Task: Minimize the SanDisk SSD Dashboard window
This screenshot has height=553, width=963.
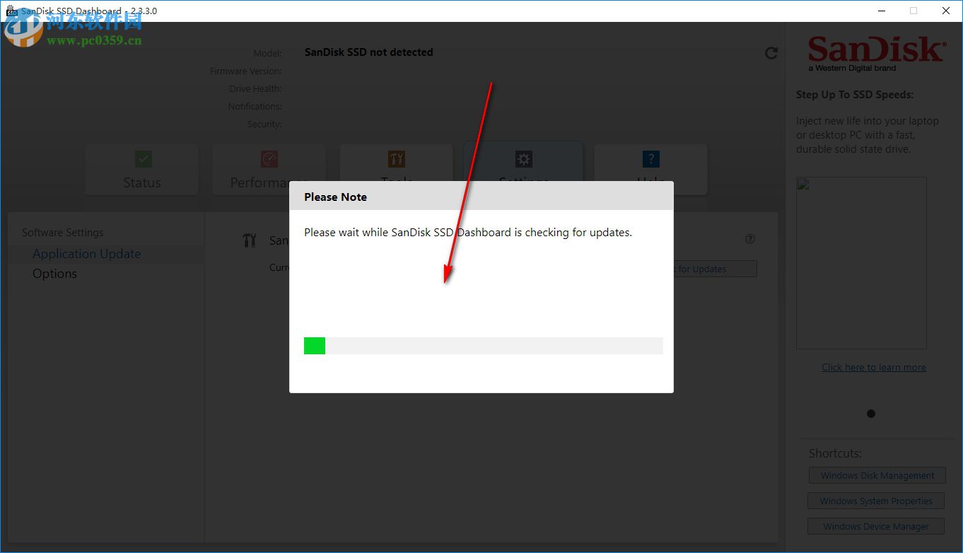Action: 882,11
